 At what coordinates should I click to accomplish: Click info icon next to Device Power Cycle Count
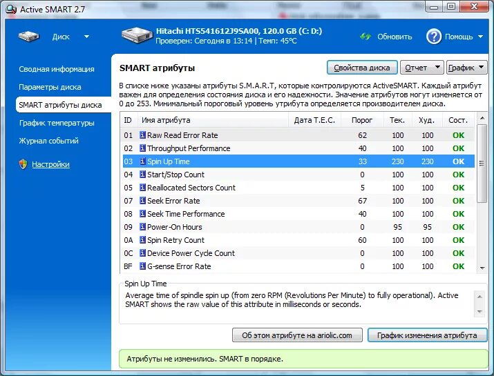tap(142, 253)
